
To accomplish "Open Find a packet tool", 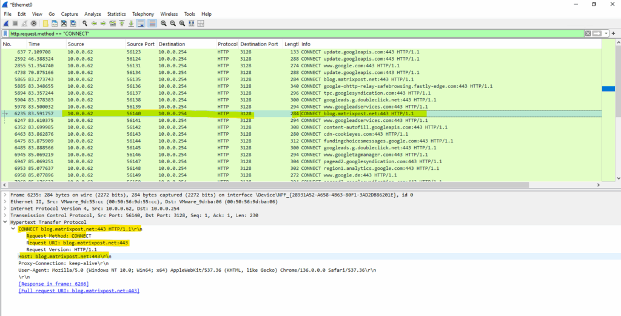I will tap(85, 24).
